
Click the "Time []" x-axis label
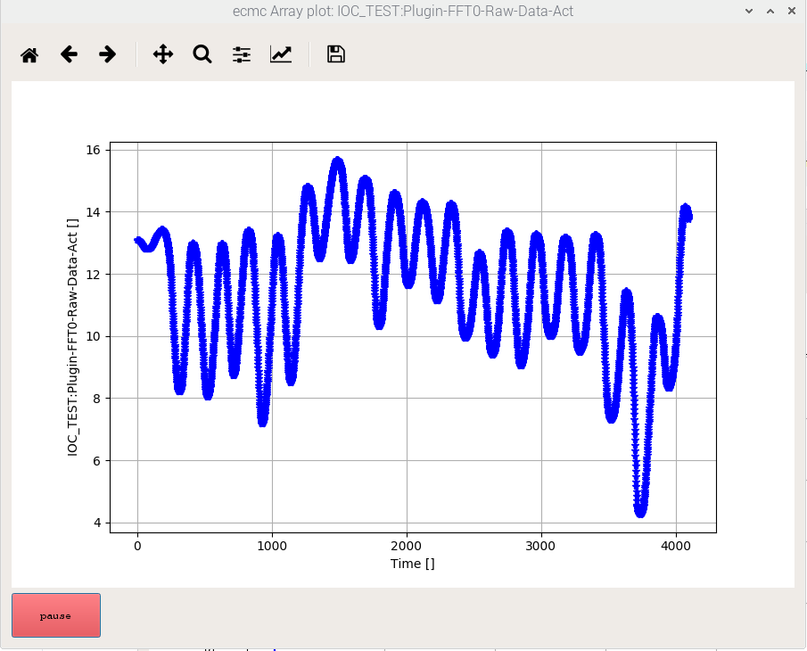(x=412, y=564)
